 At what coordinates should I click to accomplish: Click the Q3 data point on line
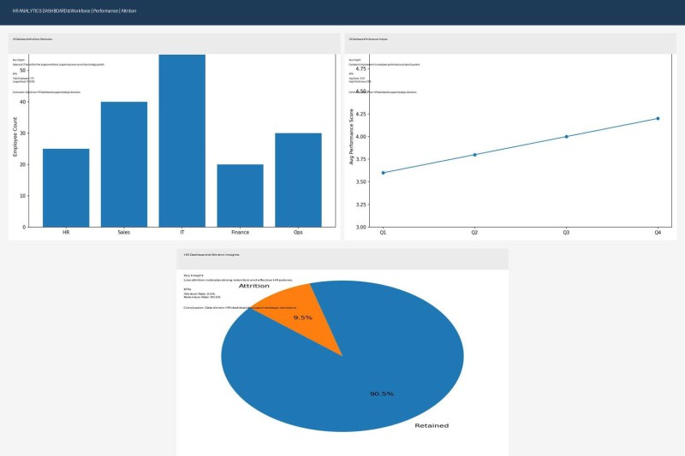[566, 137]
